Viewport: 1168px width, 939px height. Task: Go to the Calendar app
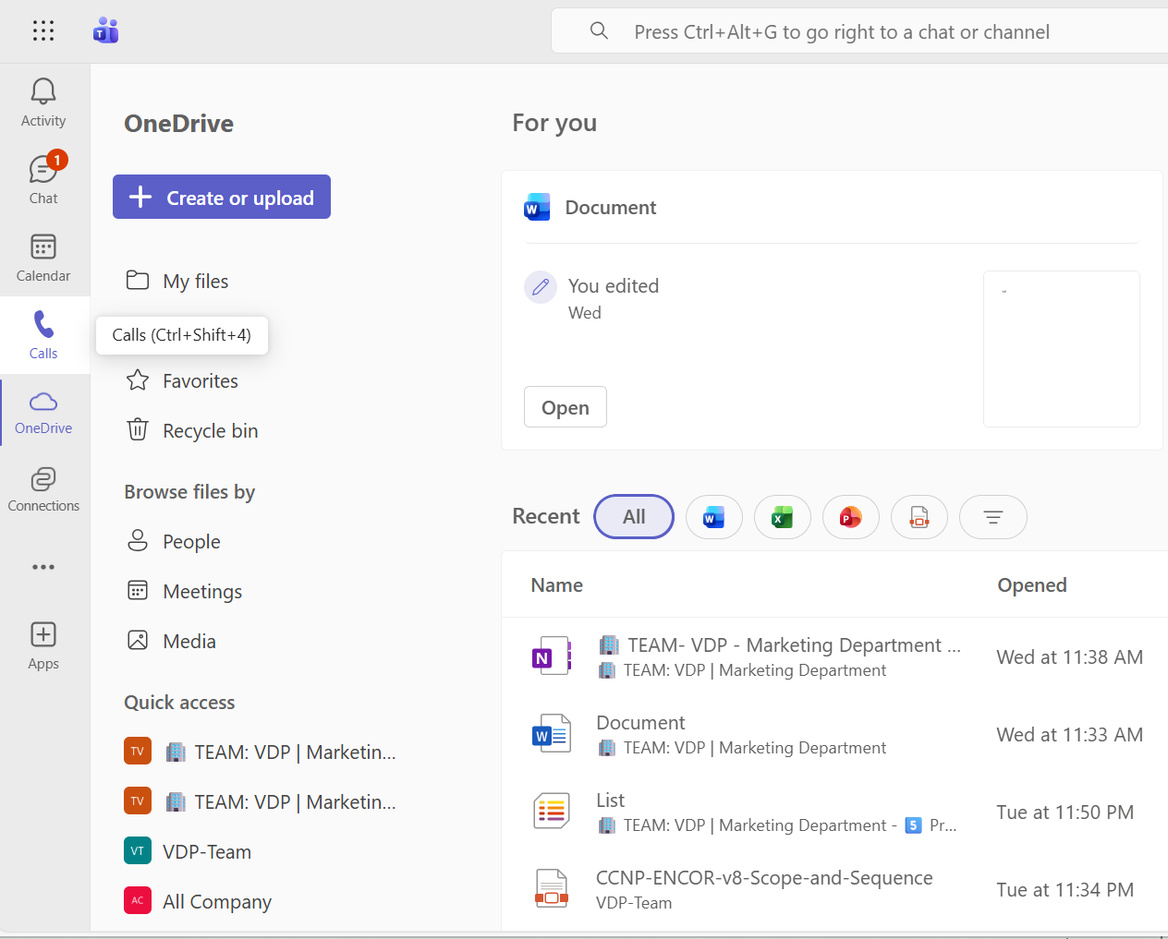pos(43,257)
